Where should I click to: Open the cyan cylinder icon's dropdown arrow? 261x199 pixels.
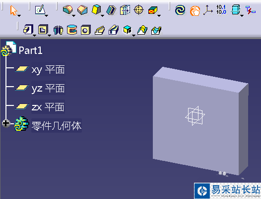[242, 16]
